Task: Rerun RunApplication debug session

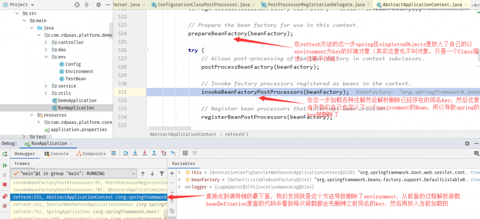Action: tap(5, 154)
